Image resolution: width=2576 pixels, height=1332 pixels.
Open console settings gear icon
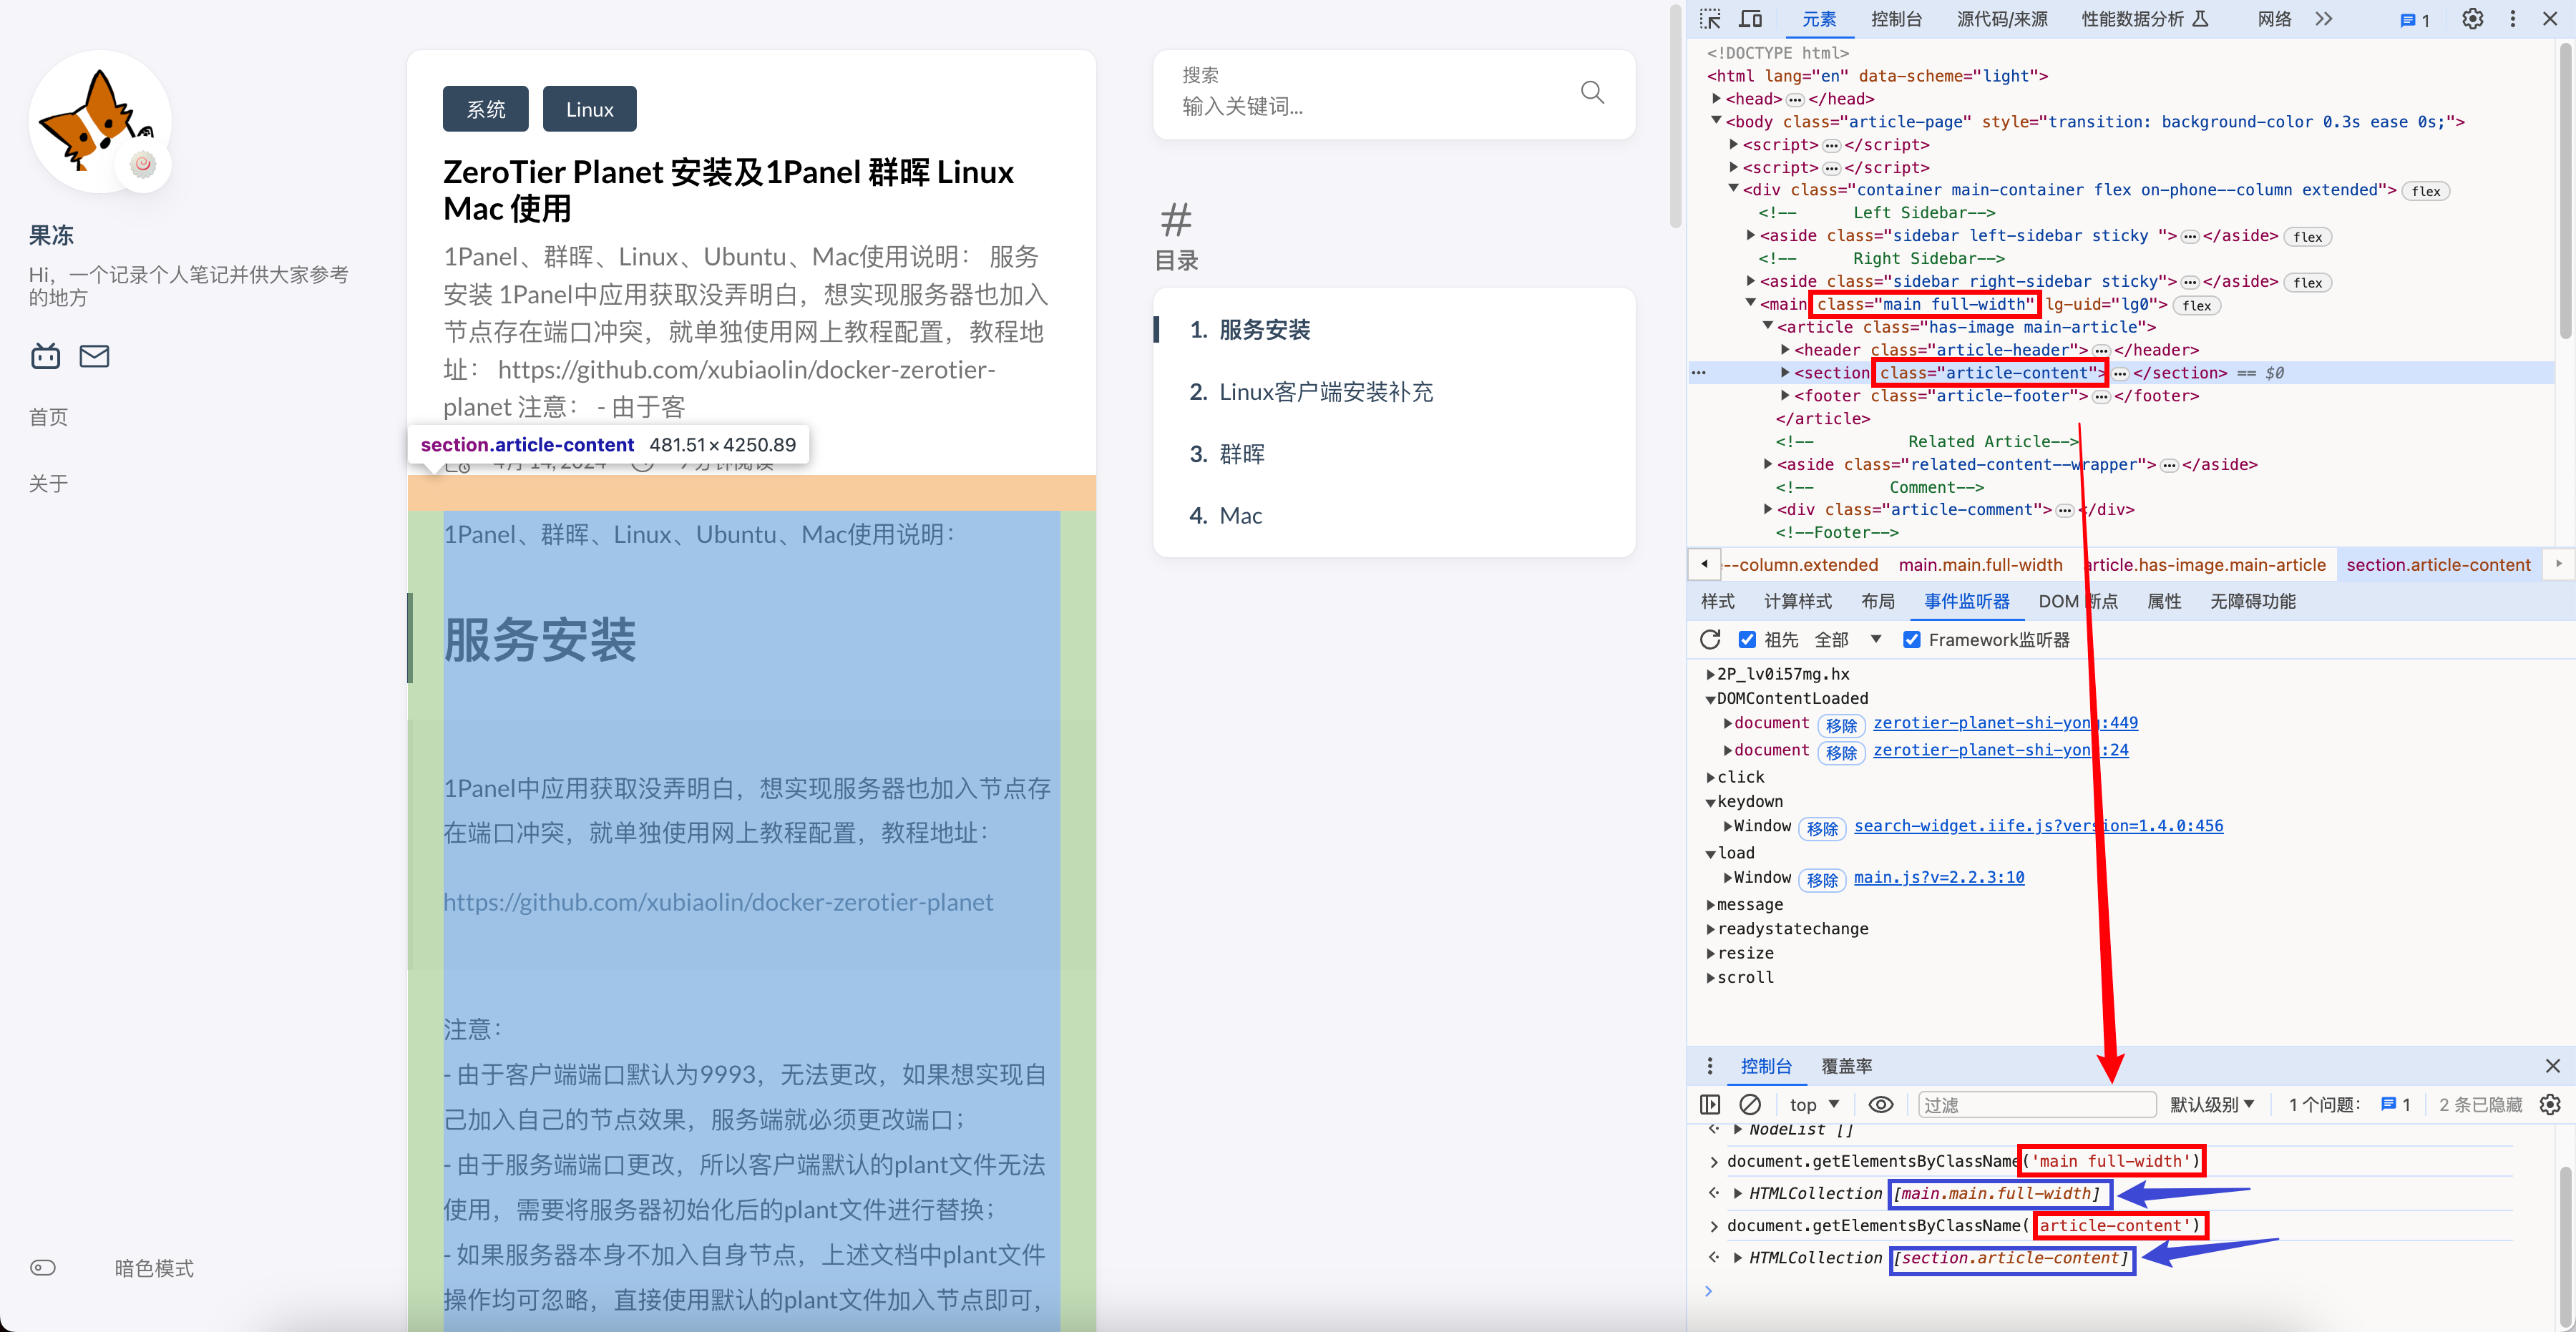click(2550, 1104)
